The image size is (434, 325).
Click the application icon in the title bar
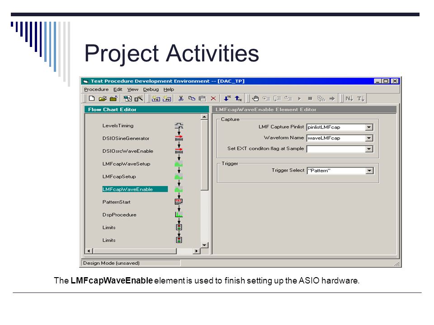pyautogui.click(x=85, y=81)
